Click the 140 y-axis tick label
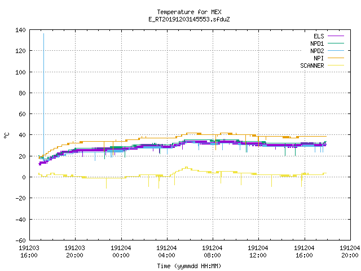The height and width of the screenshot is (271, 361). (20, 30)
